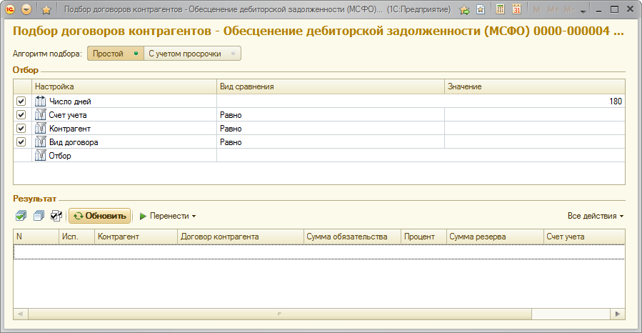The width and height of the screenshot is (642, 333).
Task: Uncheck the Число дней filter checkbox
Action: coord(21,101)
